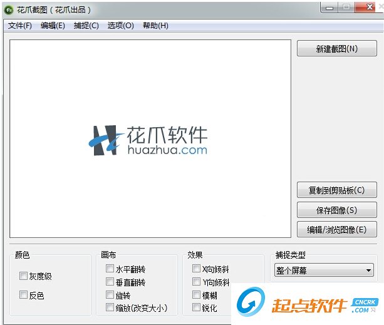Click 复制到剪贴板(C) button
Viewport: 384px width, 325px height.
(x=337, y=190)
